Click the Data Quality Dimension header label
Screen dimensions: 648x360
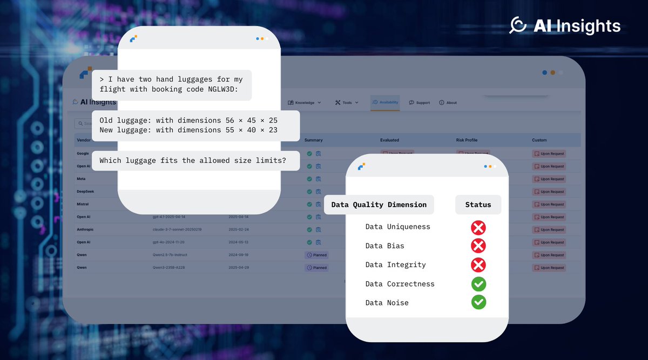pos(379,205)
